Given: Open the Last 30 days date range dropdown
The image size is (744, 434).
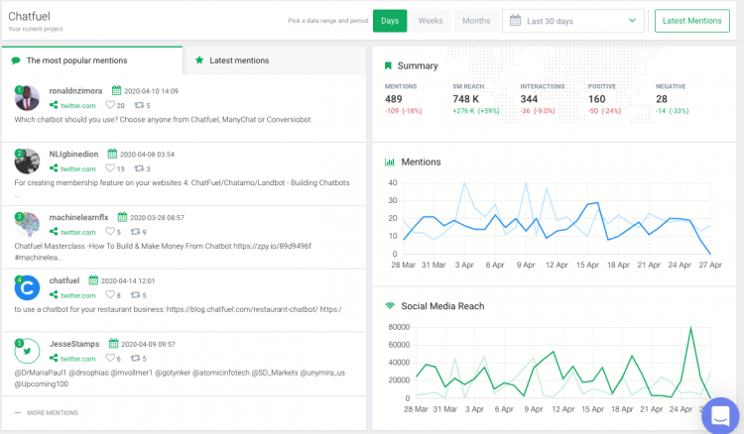Looking at the screenshot, I should point(573,21).
